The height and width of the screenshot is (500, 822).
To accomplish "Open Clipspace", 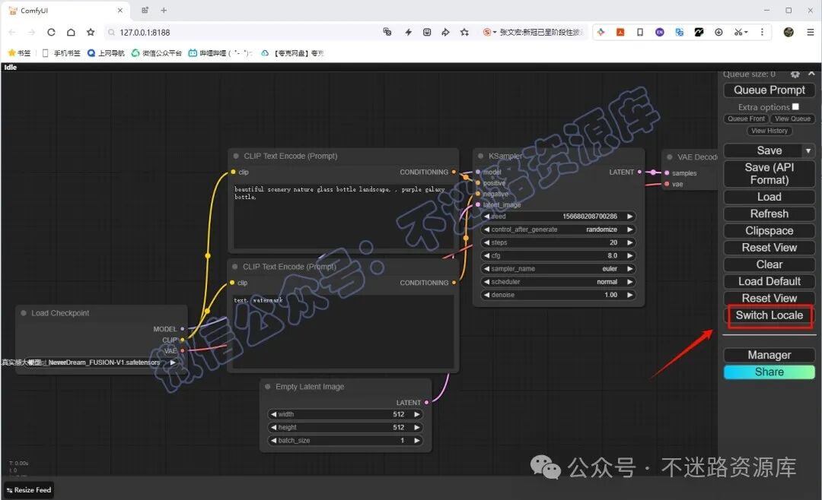I will 769,231.
